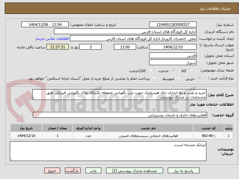Viewport: 239px width, 179px height.
Task: Click the ایجاد کننده درخواست field
Action: coord(133,39)
